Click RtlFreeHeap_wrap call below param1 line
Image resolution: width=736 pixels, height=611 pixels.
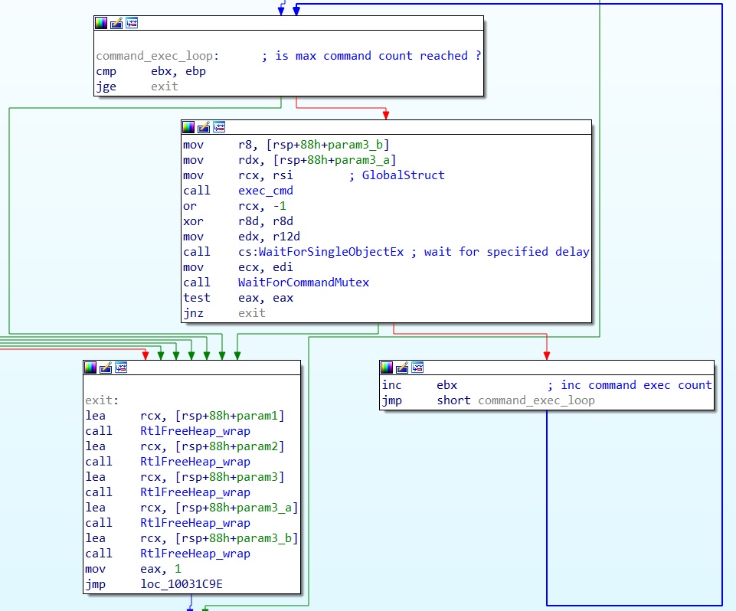[195, 431]
